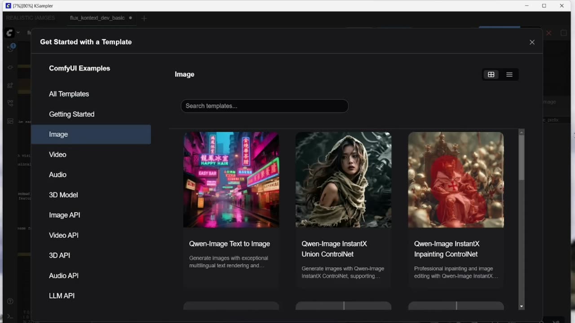Select the Video API category
The image size is (575, 323).
[91, 235]
